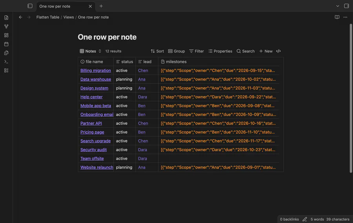This screenshot has height=223, width=353.
Task: Open the tab list chevron dropdown
Action: point(337,6)
